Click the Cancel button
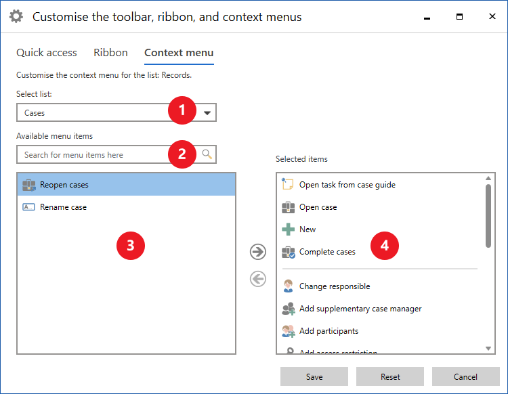 [x=465, y=376]
